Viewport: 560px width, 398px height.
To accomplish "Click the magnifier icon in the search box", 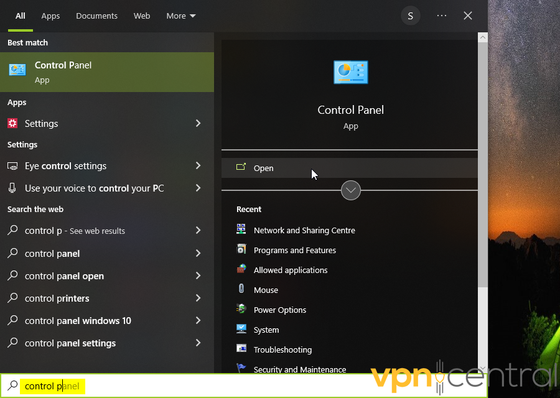I will point(12,386).
